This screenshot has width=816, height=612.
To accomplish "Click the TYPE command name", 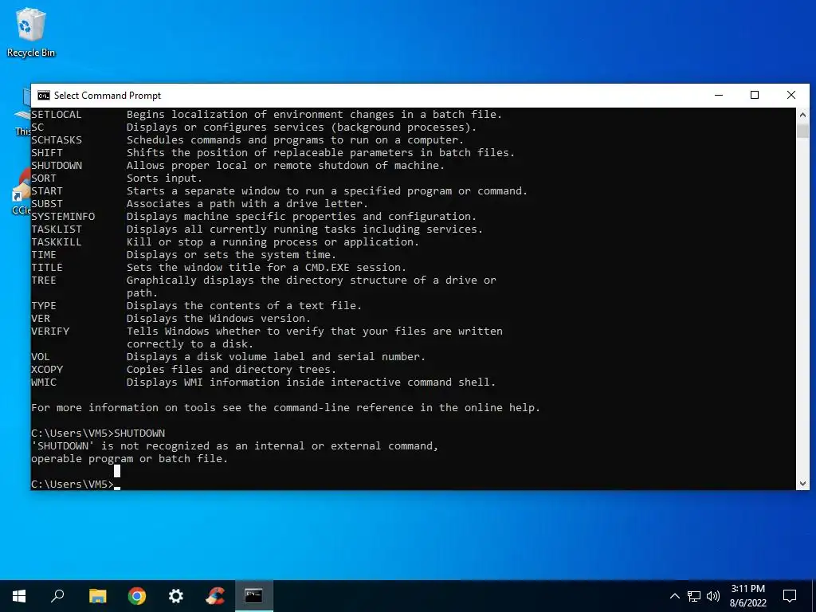I will pos(44,305).
